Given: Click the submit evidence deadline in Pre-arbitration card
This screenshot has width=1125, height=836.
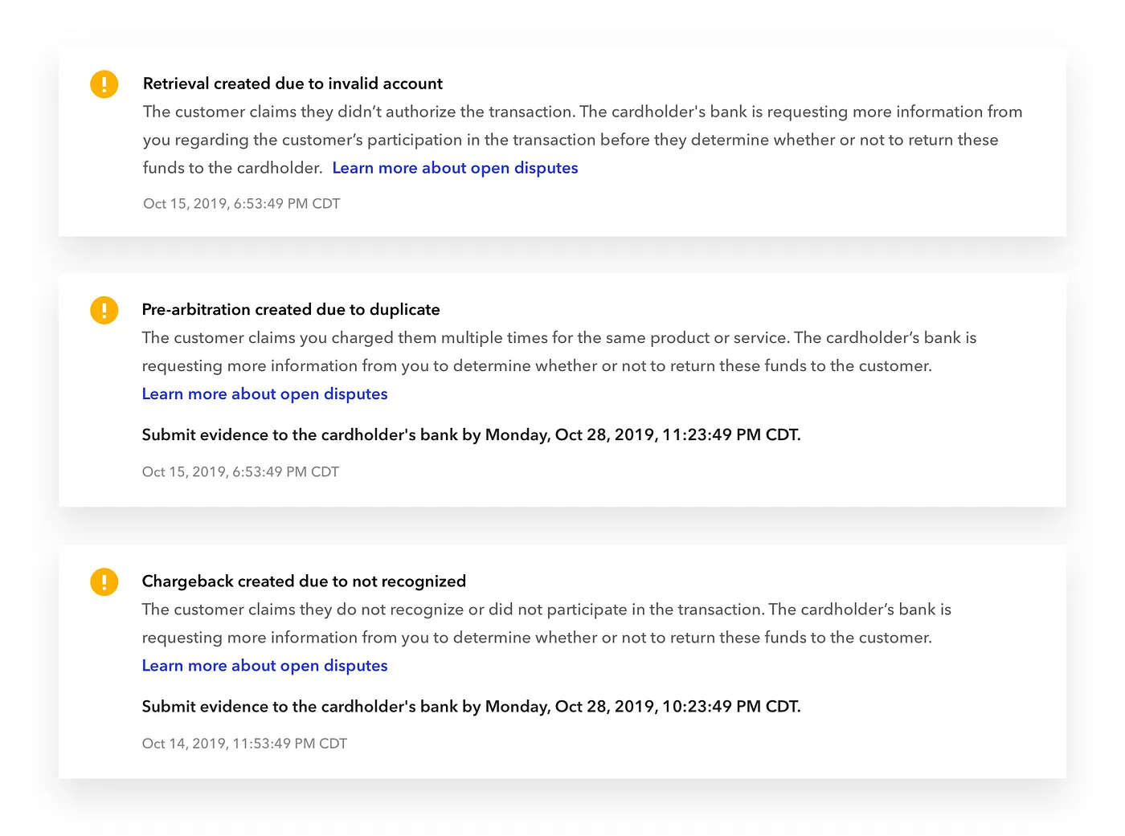Looking at the screenshot, I should tap(471, 434).
